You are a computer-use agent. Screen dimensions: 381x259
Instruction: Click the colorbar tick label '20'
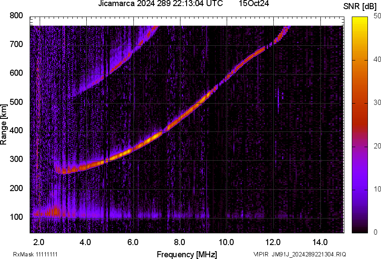point(377,146)
